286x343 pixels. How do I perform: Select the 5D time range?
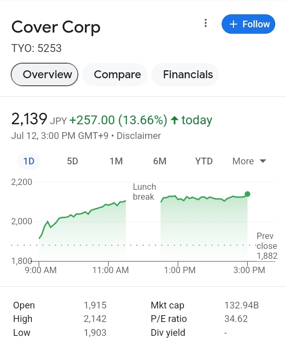click(x=72, y=161)
